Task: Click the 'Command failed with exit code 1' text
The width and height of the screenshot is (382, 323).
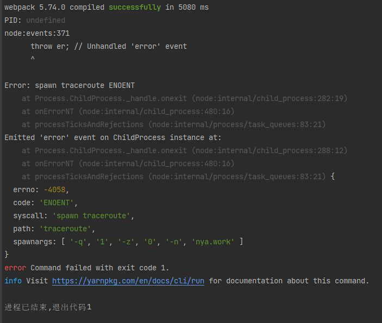Action: tap(99, 268)
